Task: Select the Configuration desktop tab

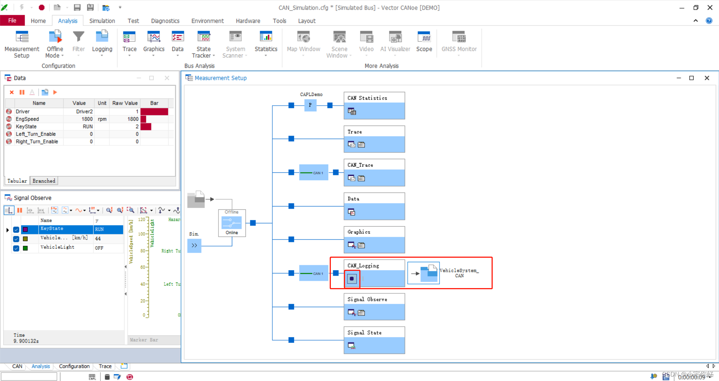Action: pos(74,366)
